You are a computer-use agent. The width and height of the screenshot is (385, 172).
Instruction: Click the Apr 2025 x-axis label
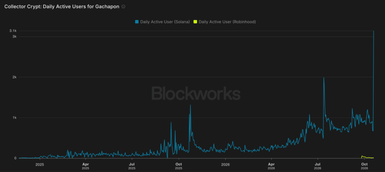(85, 165)
